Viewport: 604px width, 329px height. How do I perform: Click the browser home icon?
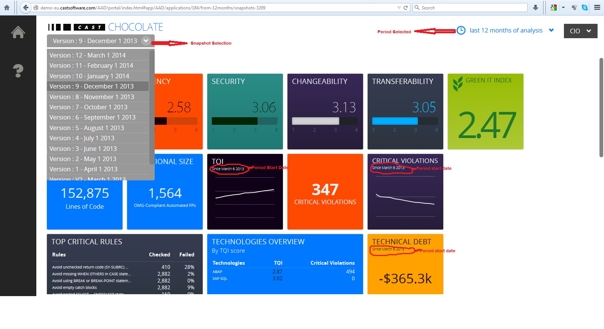[7, 8]
